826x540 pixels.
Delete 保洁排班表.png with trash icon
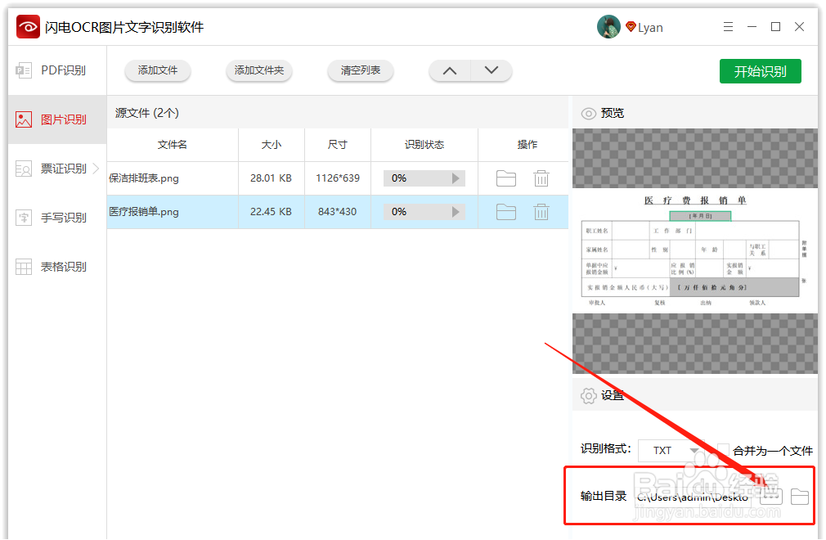[541, 178]
